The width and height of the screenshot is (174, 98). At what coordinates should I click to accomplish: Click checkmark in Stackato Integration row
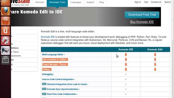point(126,84)
